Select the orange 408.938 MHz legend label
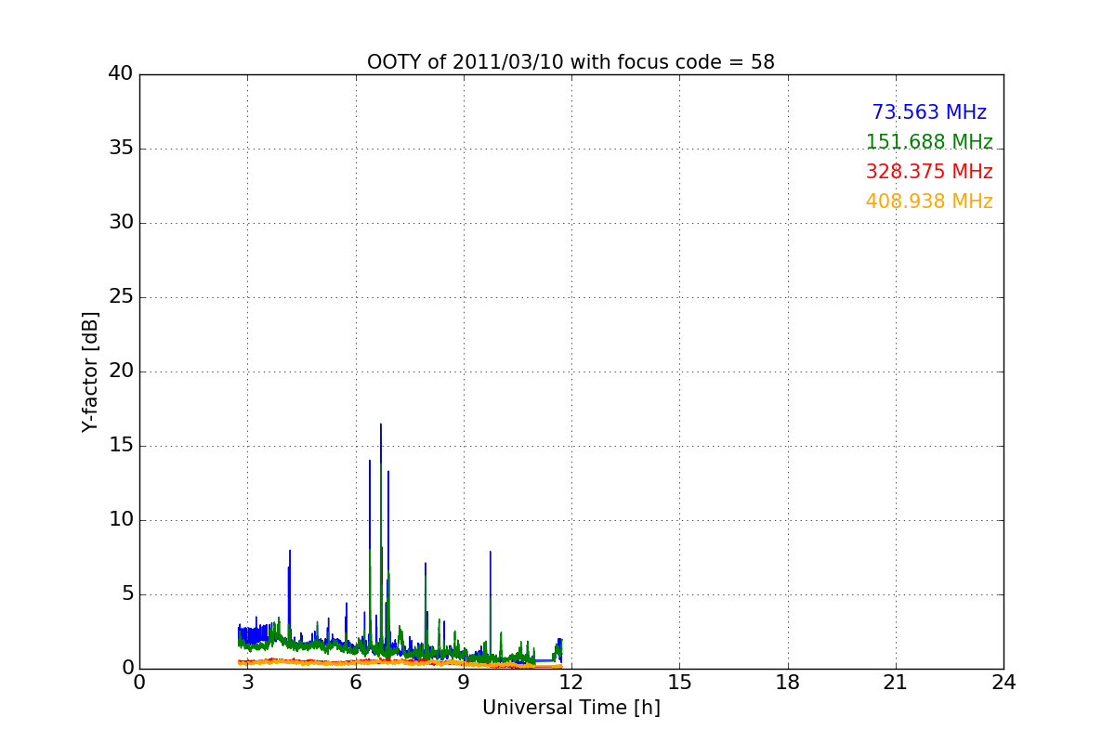Image resolution: width=1115 pixels, height=743 pixels. click(929, 202)
